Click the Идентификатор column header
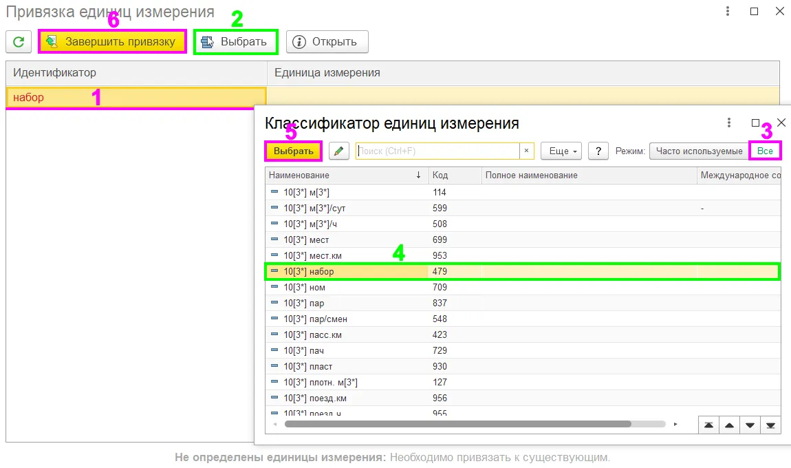Image resolution: width=791 pixels, height=468 pixels. click(x=136, y=73)
